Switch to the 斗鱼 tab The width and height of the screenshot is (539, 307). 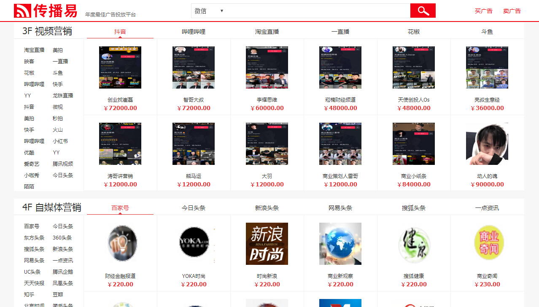[487, 32]
